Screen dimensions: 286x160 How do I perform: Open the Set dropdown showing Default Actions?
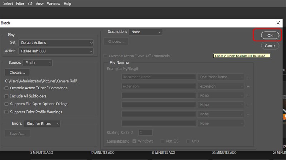[56, 43]
